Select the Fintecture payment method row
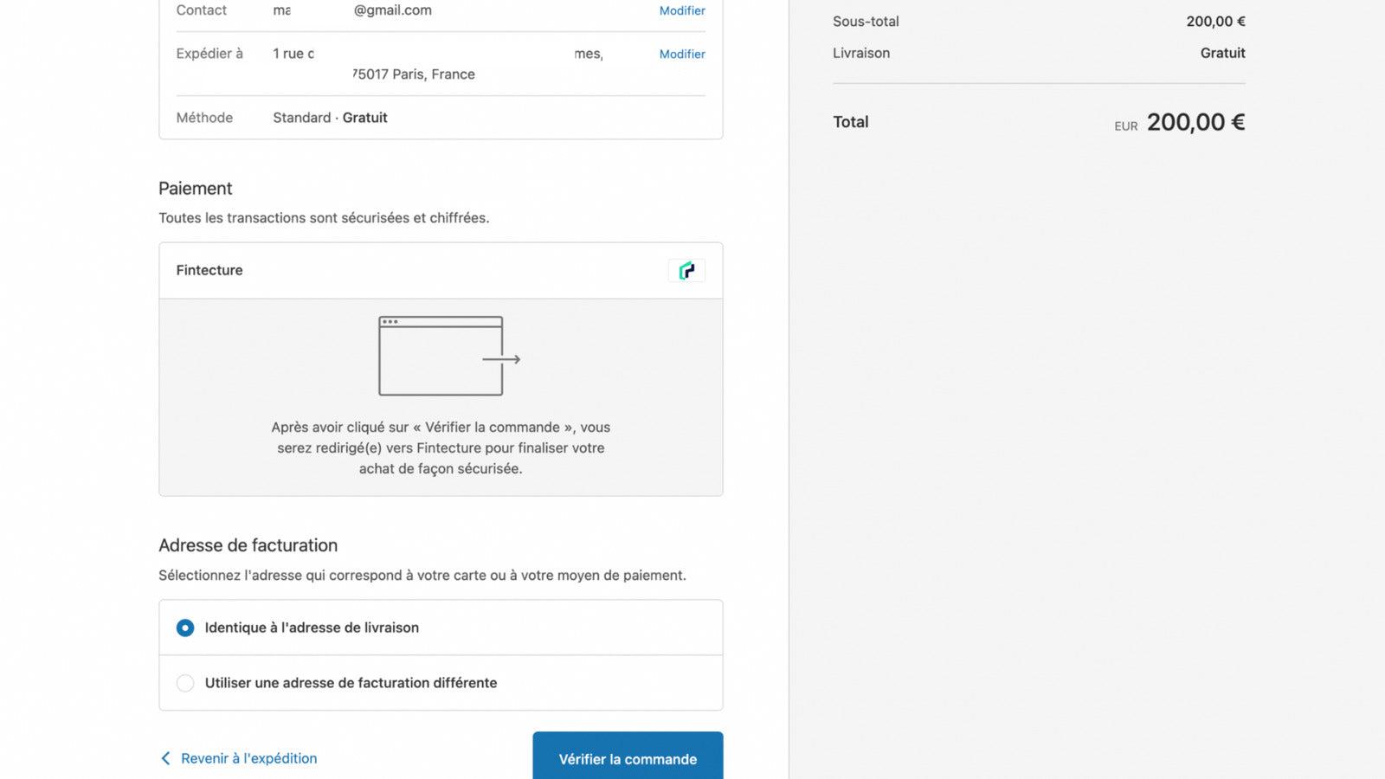This screenshot has width=1385, height=779. click(x=441, y=270)
